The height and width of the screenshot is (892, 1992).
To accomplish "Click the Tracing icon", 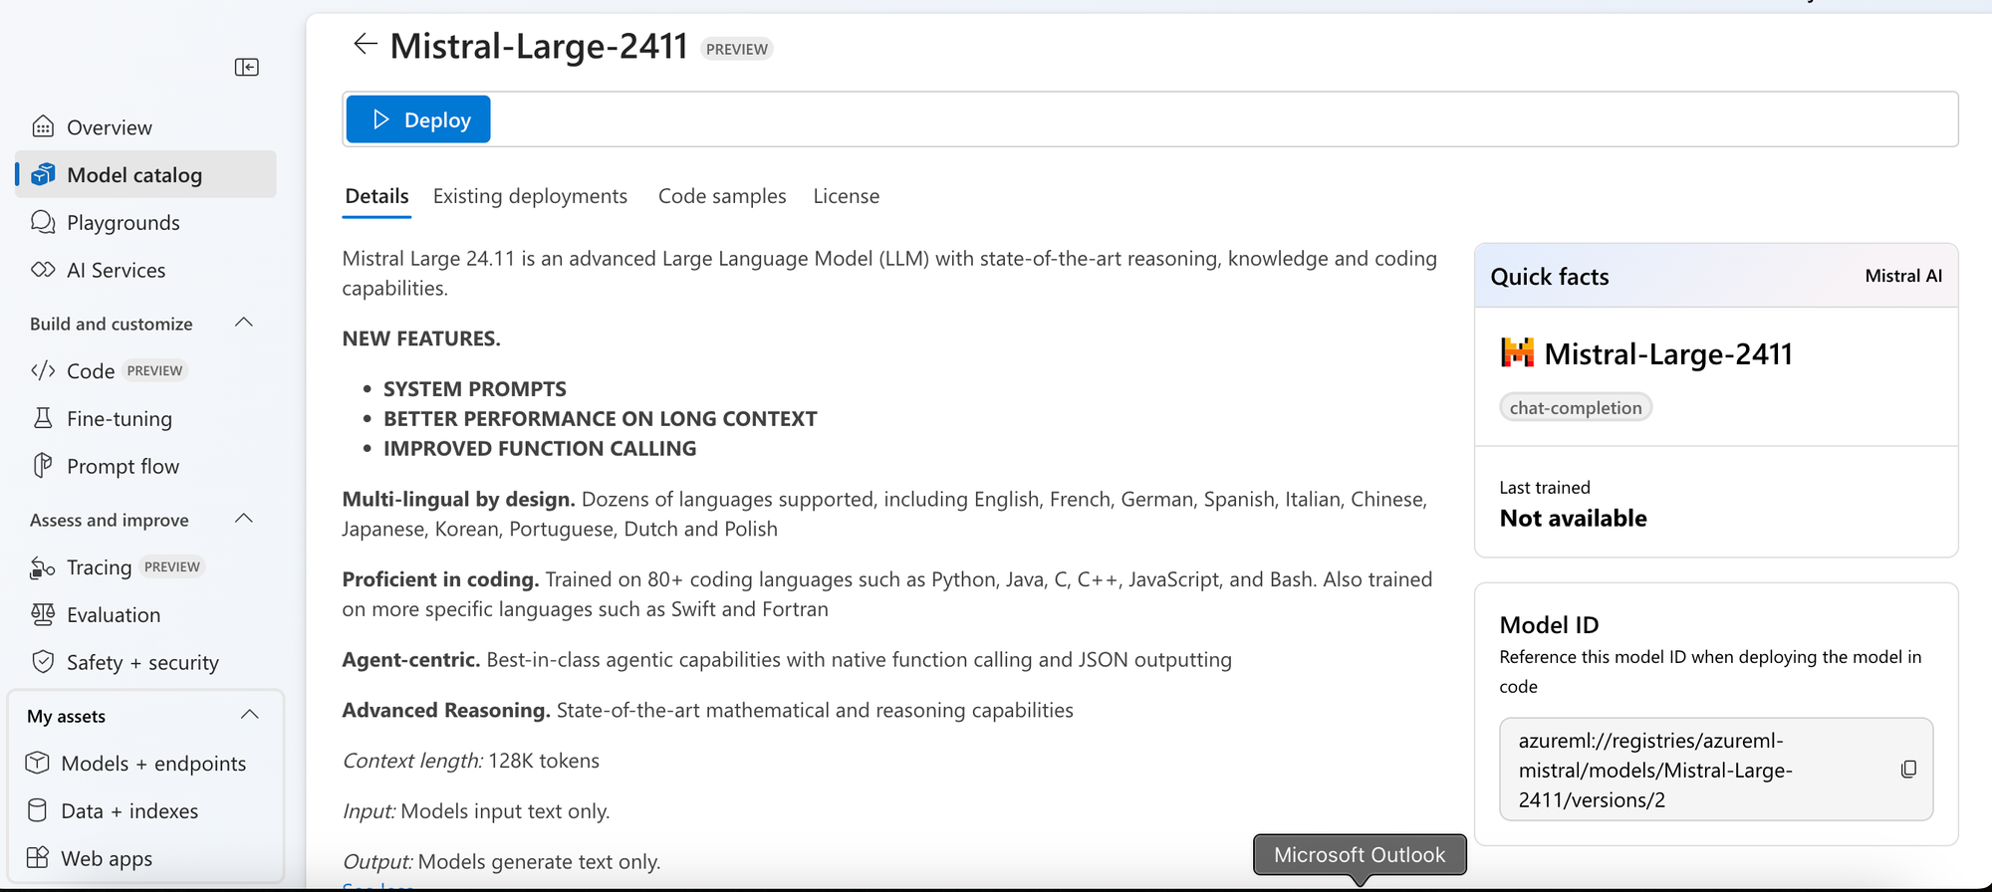I will pyautogui.click(x=43, y=567).
